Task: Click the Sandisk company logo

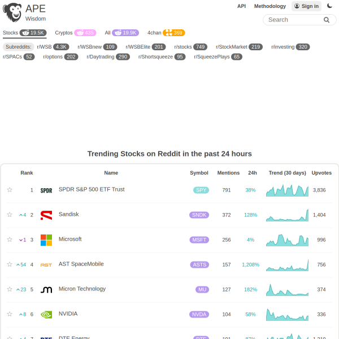Action: point(46,215)
